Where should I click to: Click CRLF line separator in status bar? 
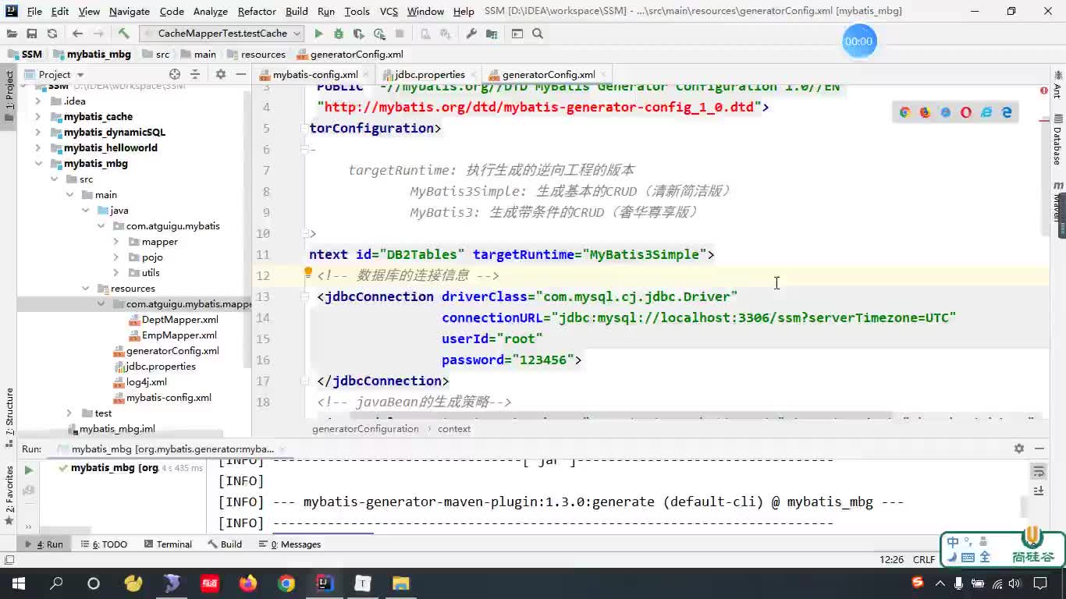924,559
